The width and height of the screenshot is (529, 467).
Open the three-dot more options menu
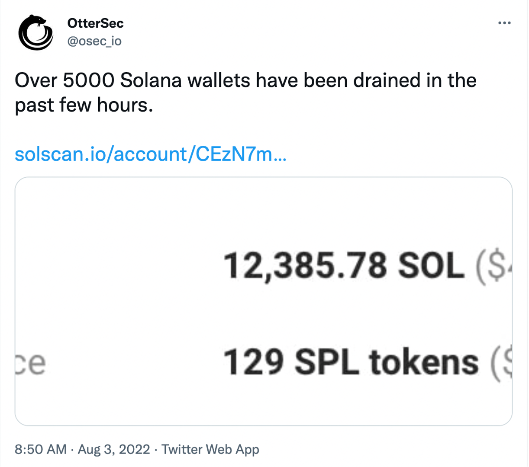point(504,23)
